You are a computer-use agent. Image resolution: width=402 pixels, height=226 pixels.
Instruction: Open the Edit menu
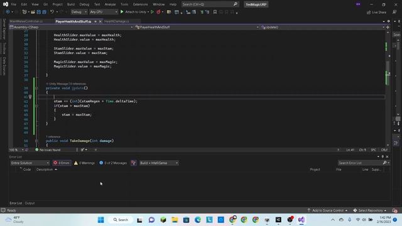tap(24, 4)
